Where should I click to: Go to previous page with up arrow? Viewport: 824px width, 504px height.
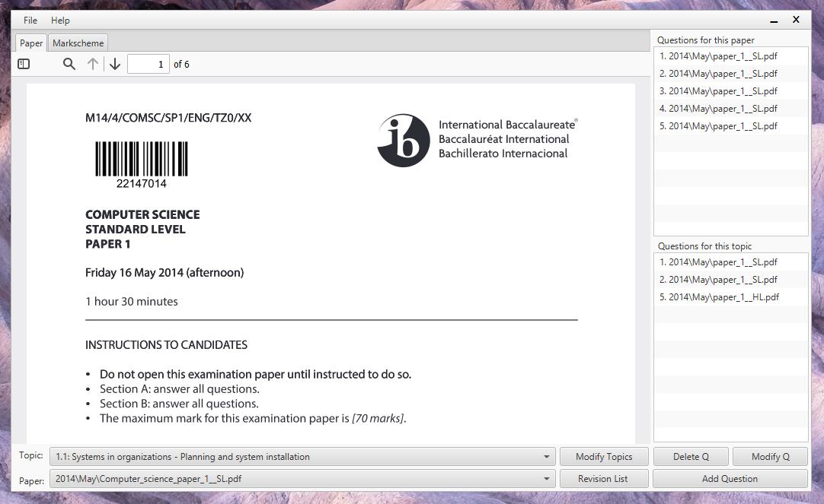pyautogui.click(x=92, y=64)
